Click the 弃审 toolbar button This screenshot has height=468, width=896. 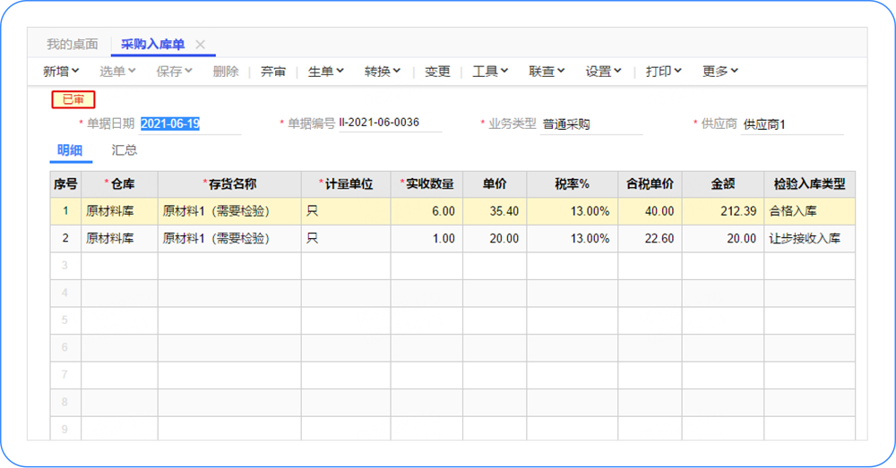click(x=273, y=72)
